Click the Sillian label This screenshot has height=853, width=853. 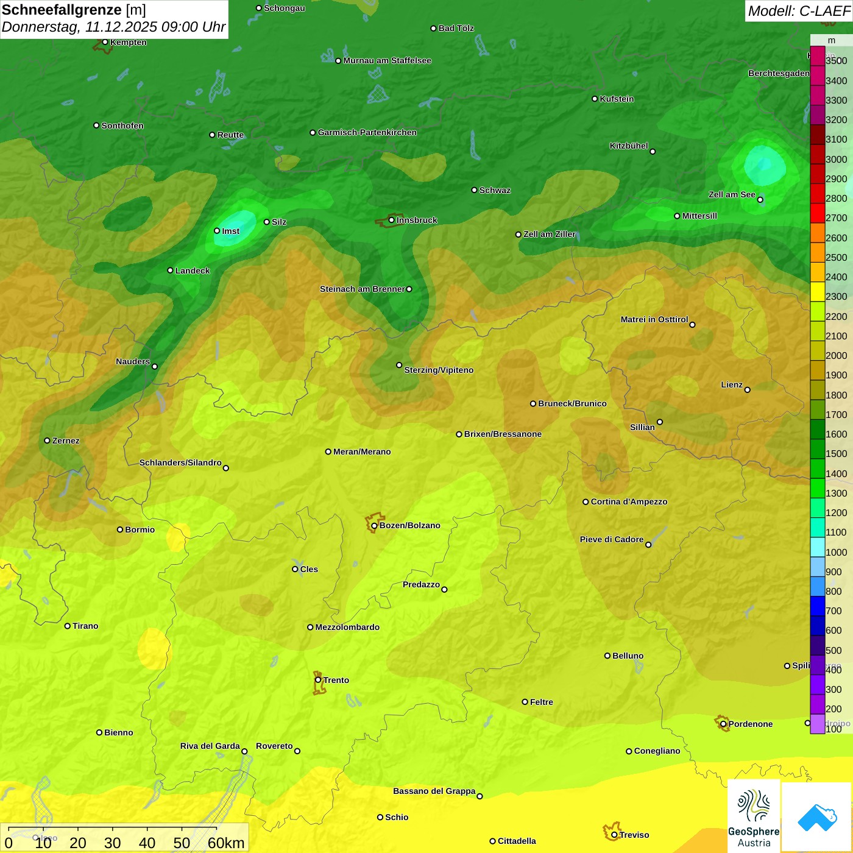click(642, 427)
